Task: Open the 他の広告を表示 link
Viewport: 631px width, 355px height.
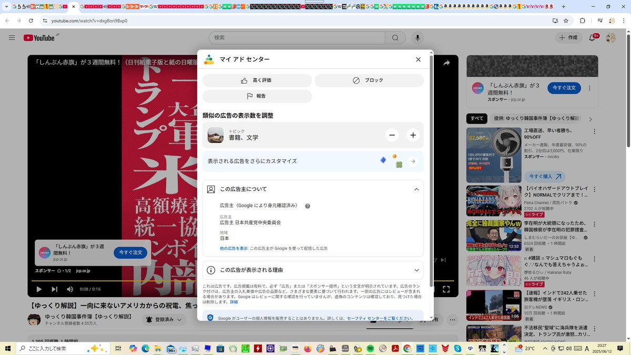Action: point(233,248)
